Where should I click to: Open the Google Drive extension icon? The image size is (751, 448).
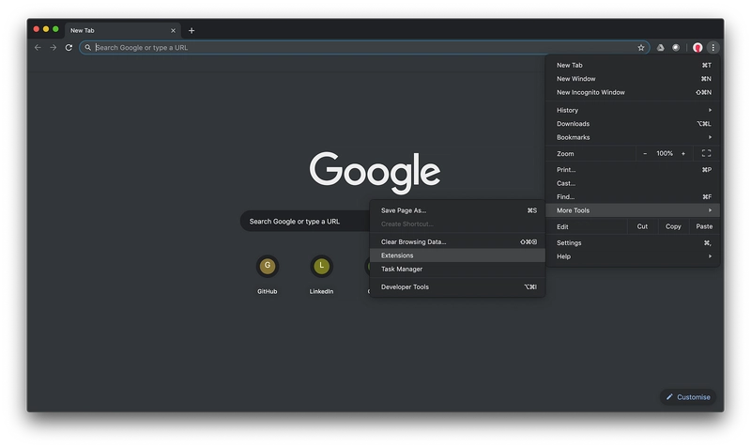pyautogui.click(x=661, y=48)
